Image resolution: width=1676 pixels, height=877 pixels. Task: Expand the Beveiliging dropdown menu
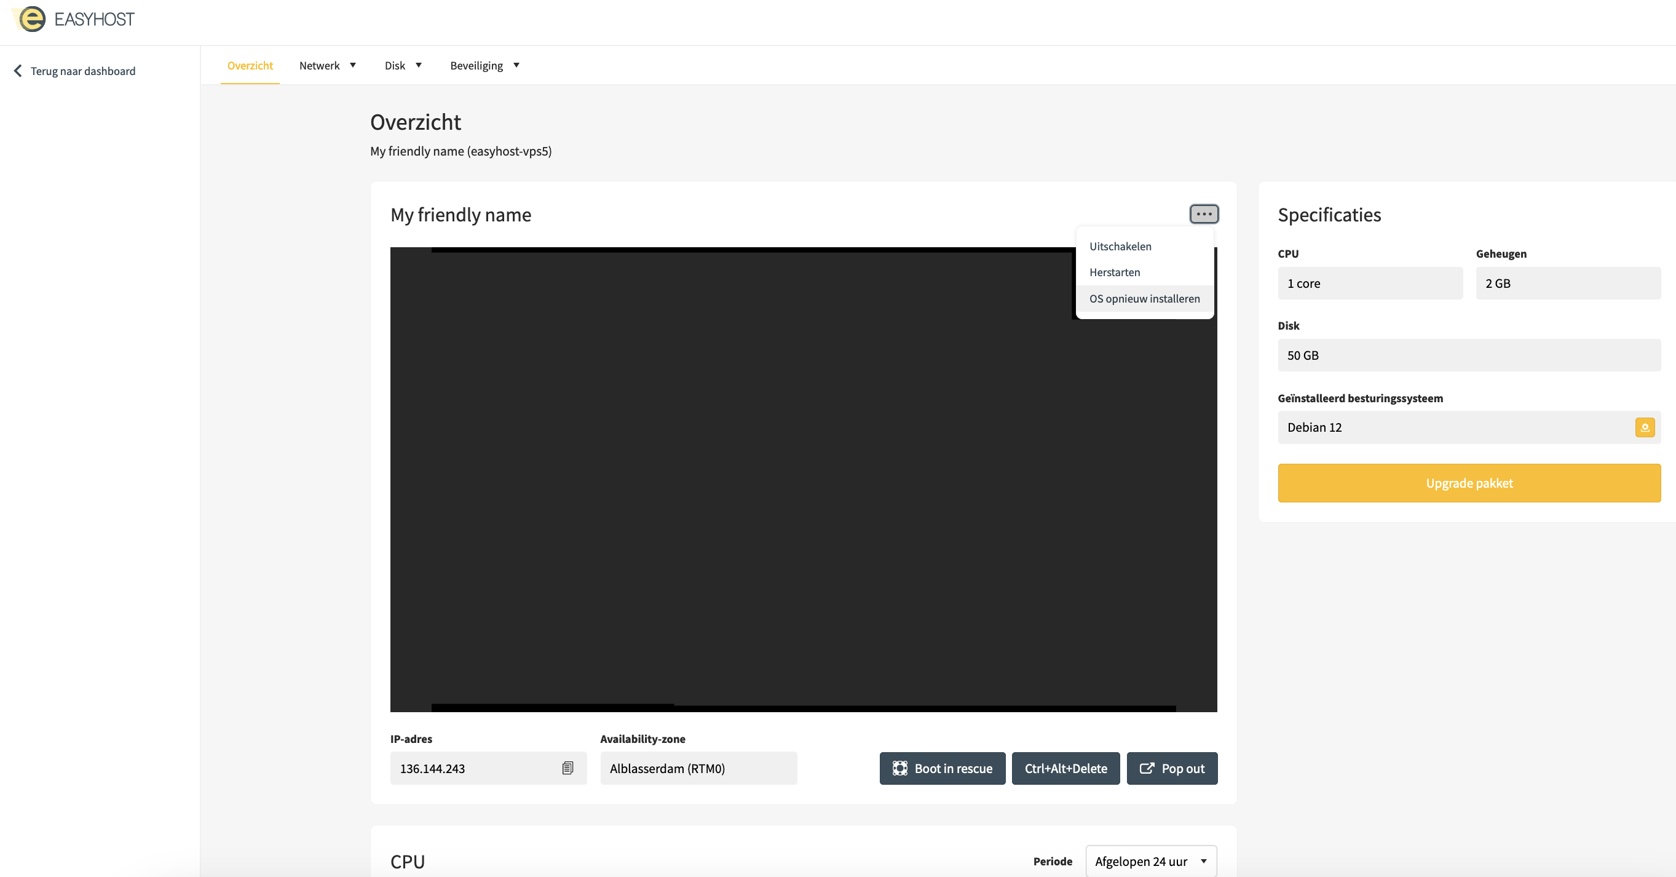484,66
